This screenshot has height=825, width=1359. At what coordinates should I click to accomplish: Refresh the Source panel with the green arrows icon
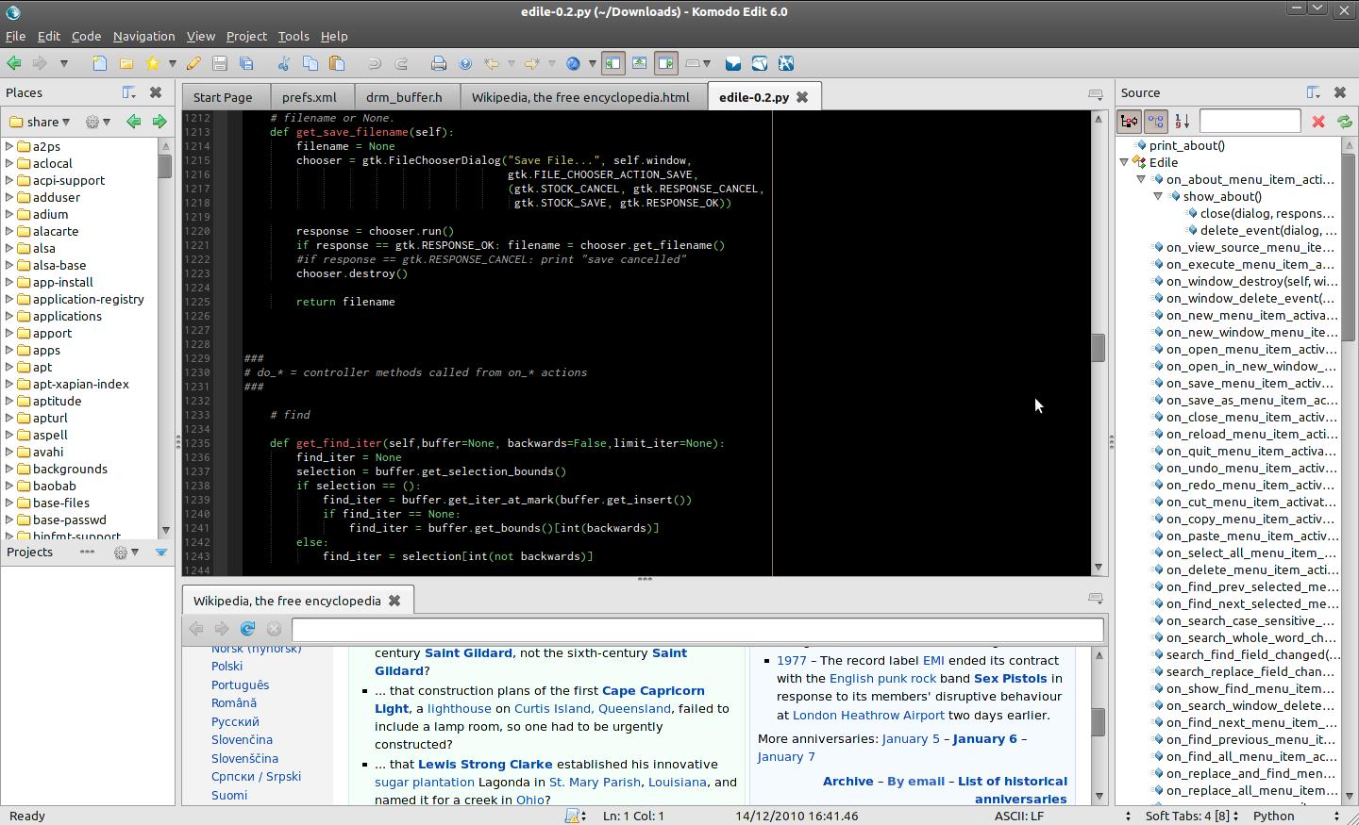(x=1344, y=120)
